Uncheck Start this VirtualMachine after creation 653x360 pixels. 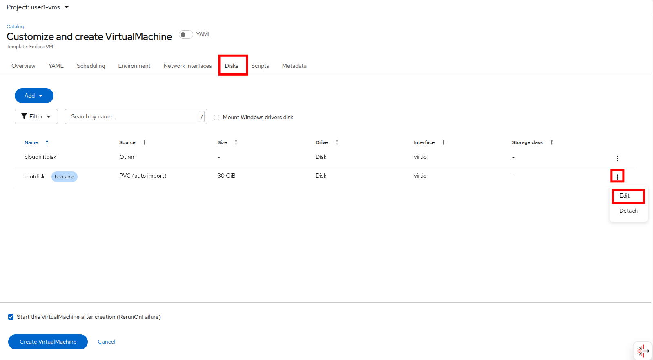11,317
